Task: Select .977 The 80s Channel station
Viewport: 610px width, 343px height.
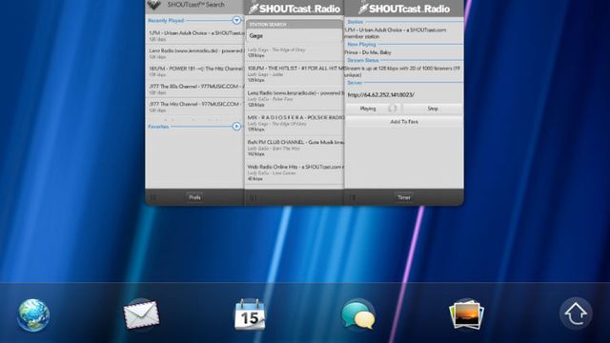Action: pyautogui.click(x=195, y=89)
